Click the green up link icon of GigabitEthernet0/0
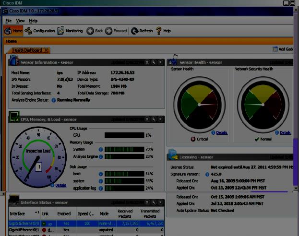 (44, 224)
